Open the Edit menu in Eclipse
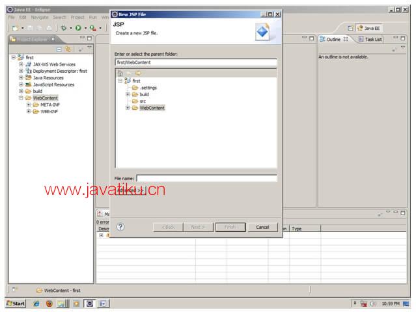 pyautogui.click(x=23, y=17)
